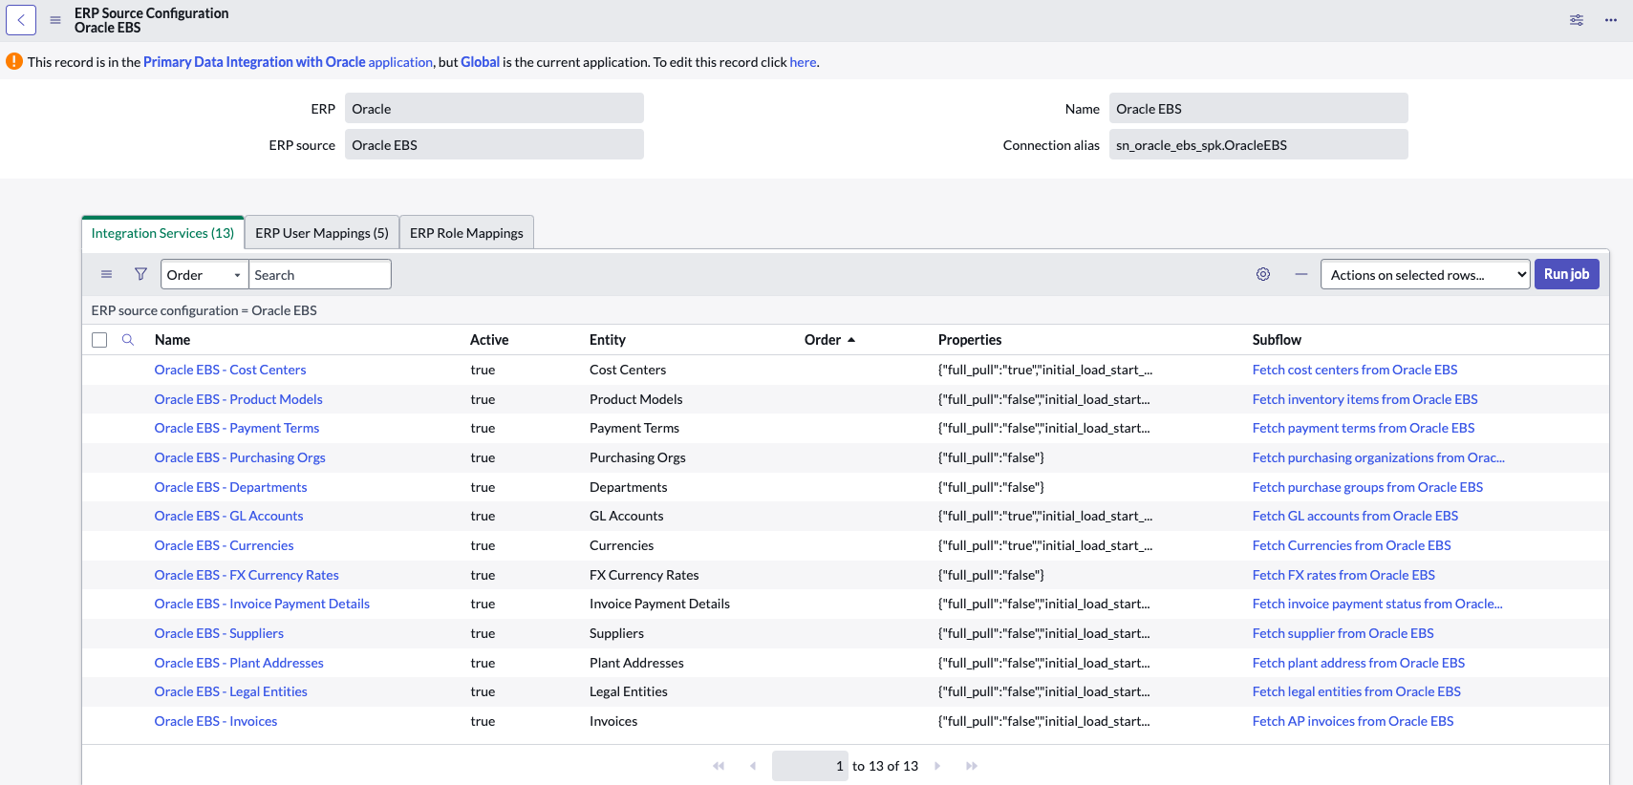The width and height of the screenshot is (1633, 785).
Task: Toggle sort arrow on Order column
Action: click(x=851, y=340)
